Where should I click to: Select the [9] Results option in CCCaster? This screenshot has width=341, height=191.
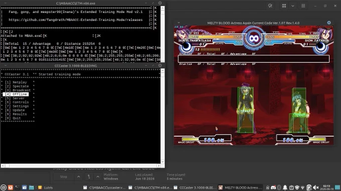(x=16, y=114)
